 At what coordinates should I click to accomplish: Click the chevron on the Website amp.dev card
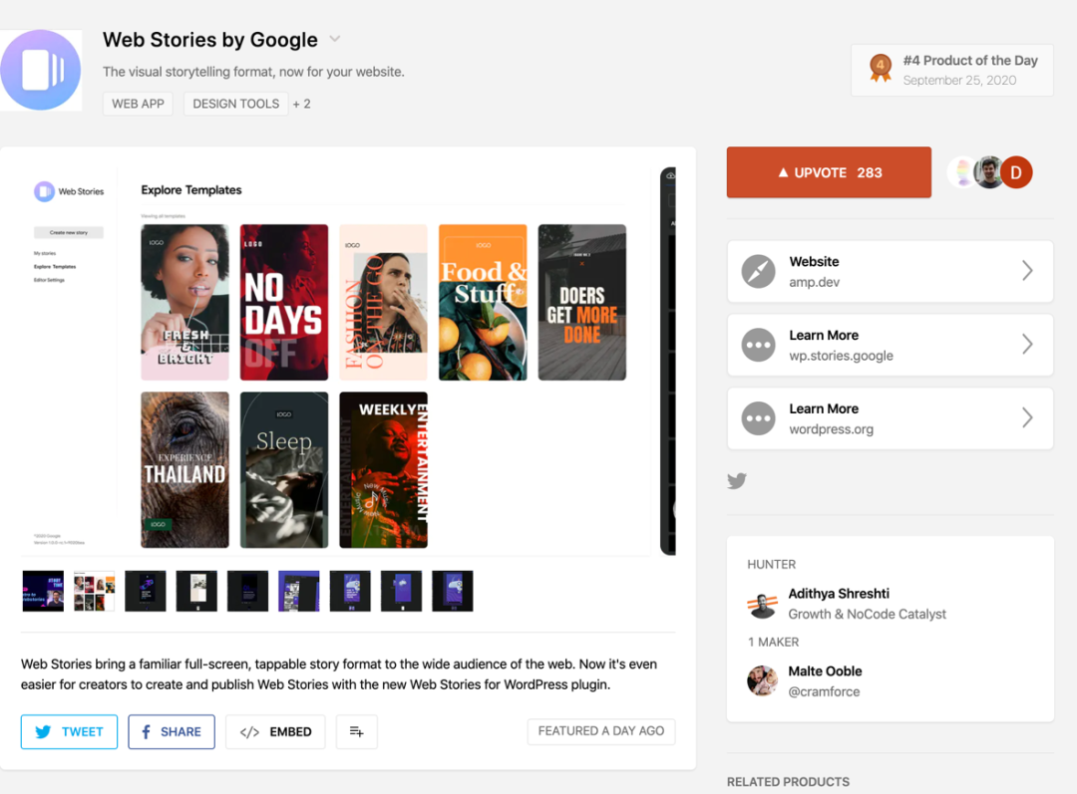click(x=1027, y=270)
